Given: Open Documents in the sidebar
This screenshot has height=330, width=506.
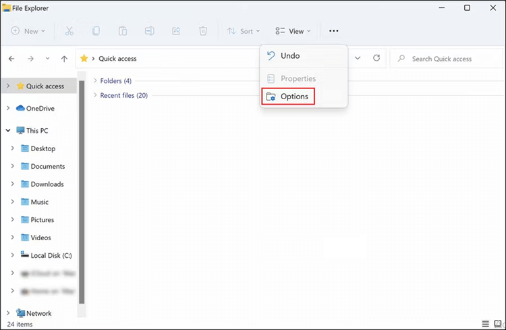Looking at the screenshot, I should 48,166.
